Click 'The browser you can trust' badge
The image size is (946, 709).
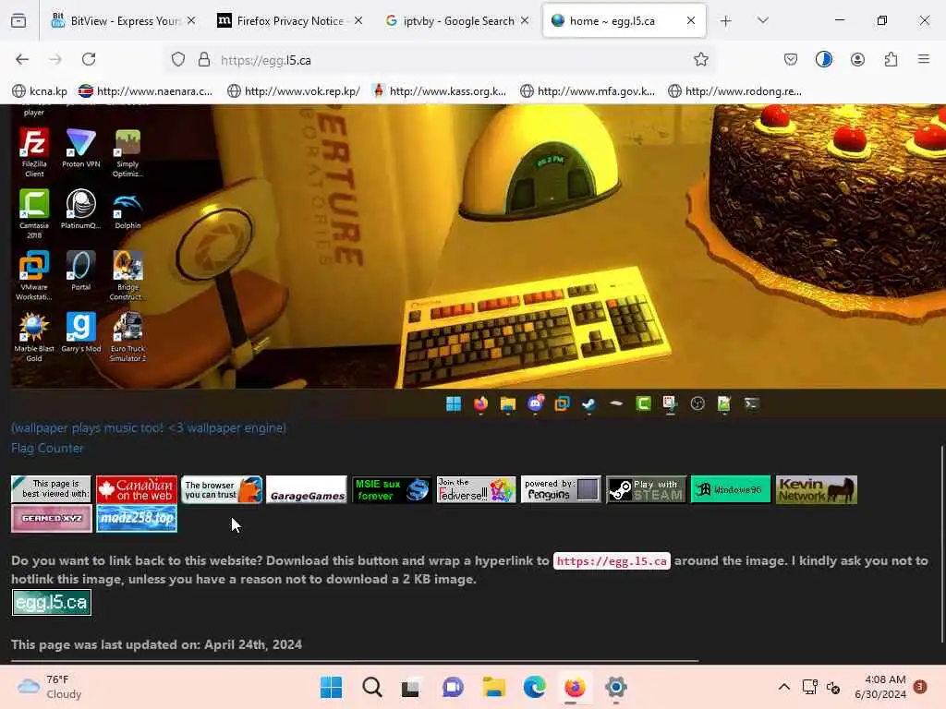[x=222, y=489]
